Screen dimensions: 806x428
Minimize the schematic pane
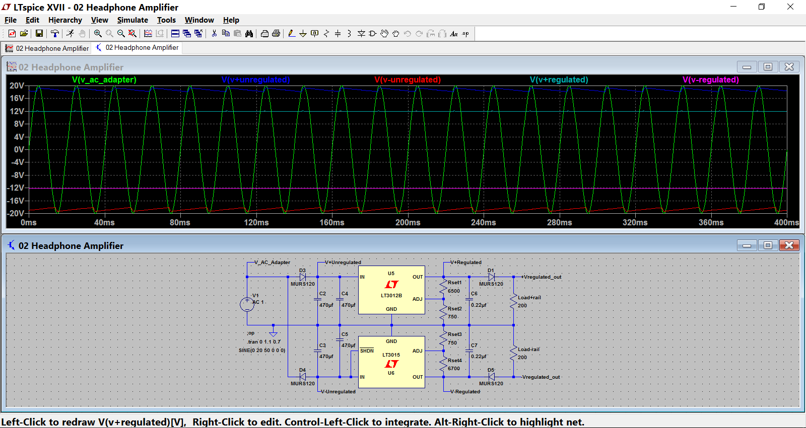coord(747,245)
